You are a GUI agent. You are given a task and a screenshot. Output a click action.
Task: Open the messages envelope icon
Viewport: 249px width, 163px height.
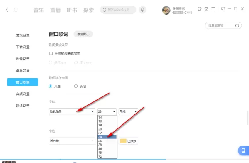coord(206,9)
